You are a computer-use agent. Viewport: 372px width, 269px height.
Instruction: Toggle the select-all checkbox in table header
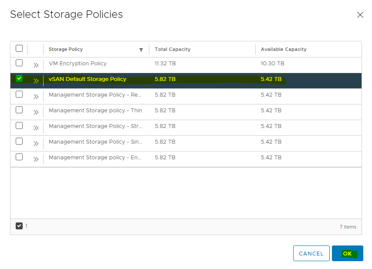[x=19, y=48]
